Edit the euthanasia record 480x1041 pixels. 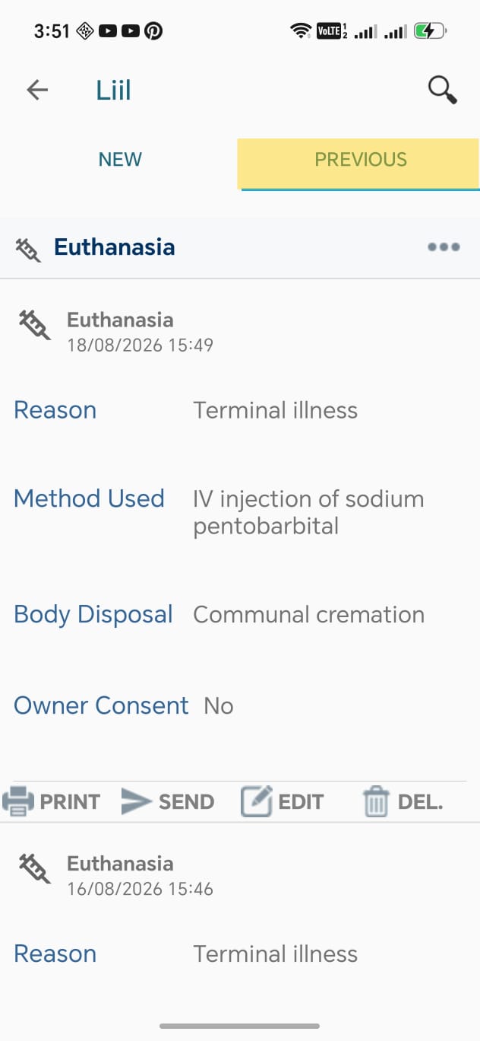[x=282, y=801]
